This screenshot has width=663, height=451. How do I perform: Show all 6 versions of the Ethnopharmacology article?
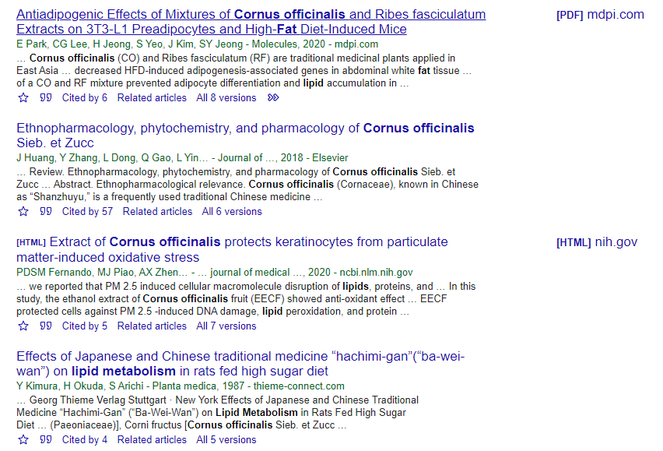[x=231, y=211]
